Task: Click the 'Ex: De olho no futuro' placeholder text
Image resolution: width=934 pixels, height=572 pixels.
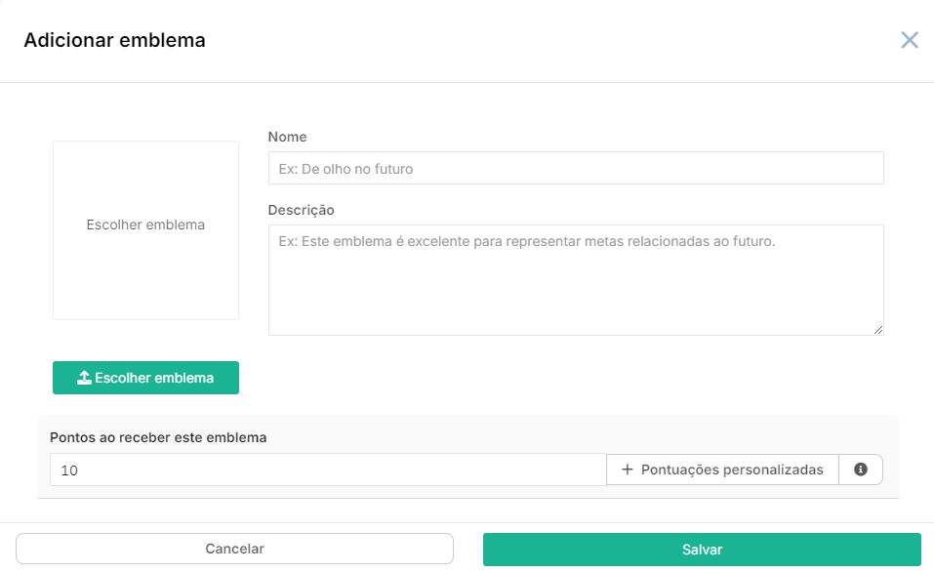Action: pos(345,169)
